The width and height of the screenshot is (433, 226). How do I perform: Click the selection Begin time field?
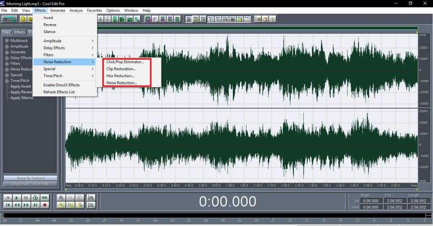[370, 201]
